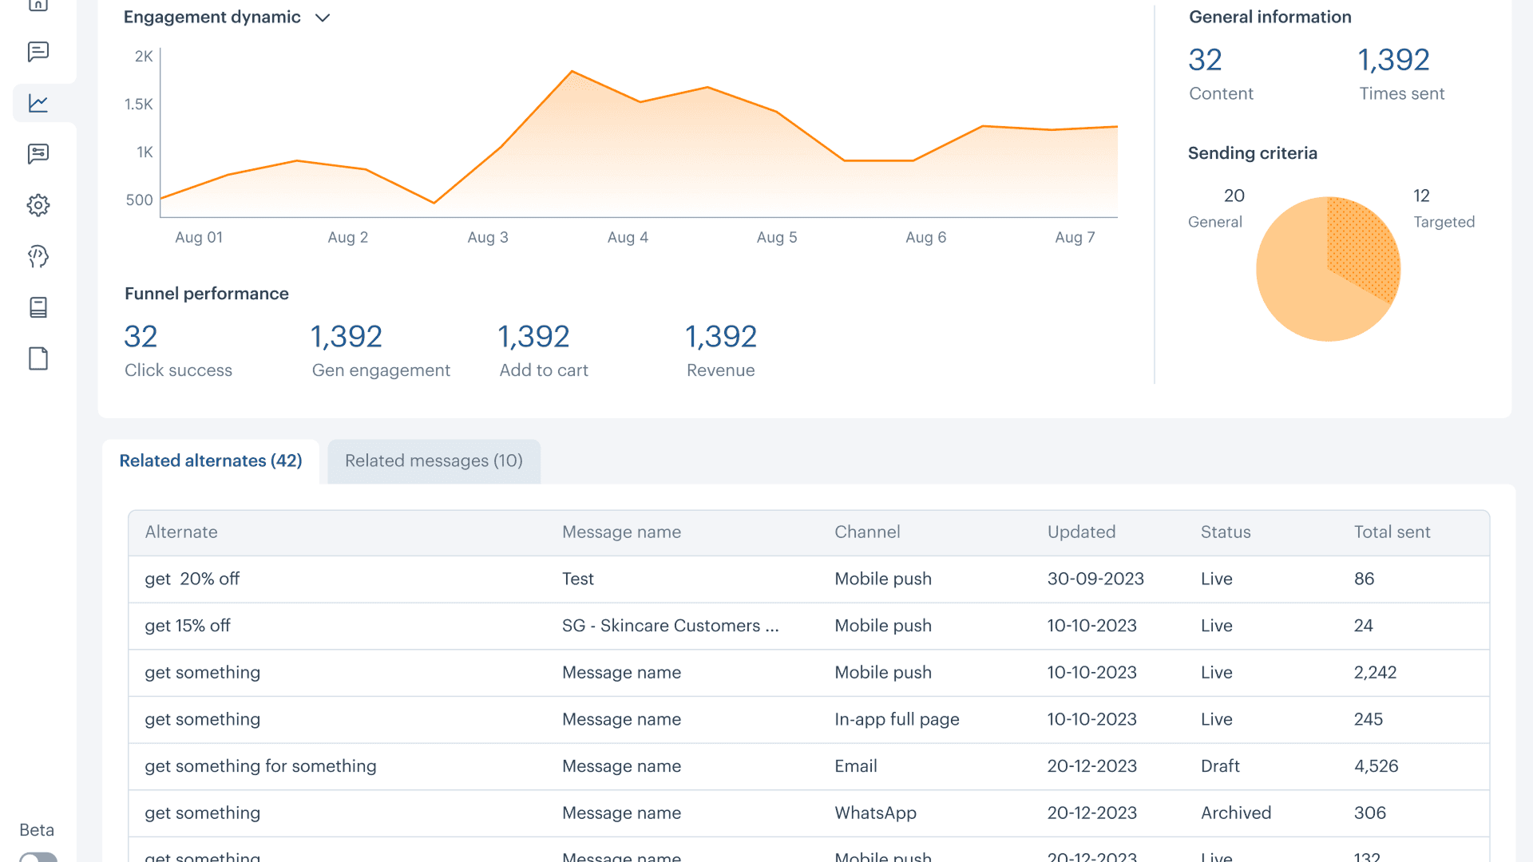Screen dimensions: 1533x862
Task: Click 'SG - Skincare Customers ...' message name
Action: click(x=670, y=626)
